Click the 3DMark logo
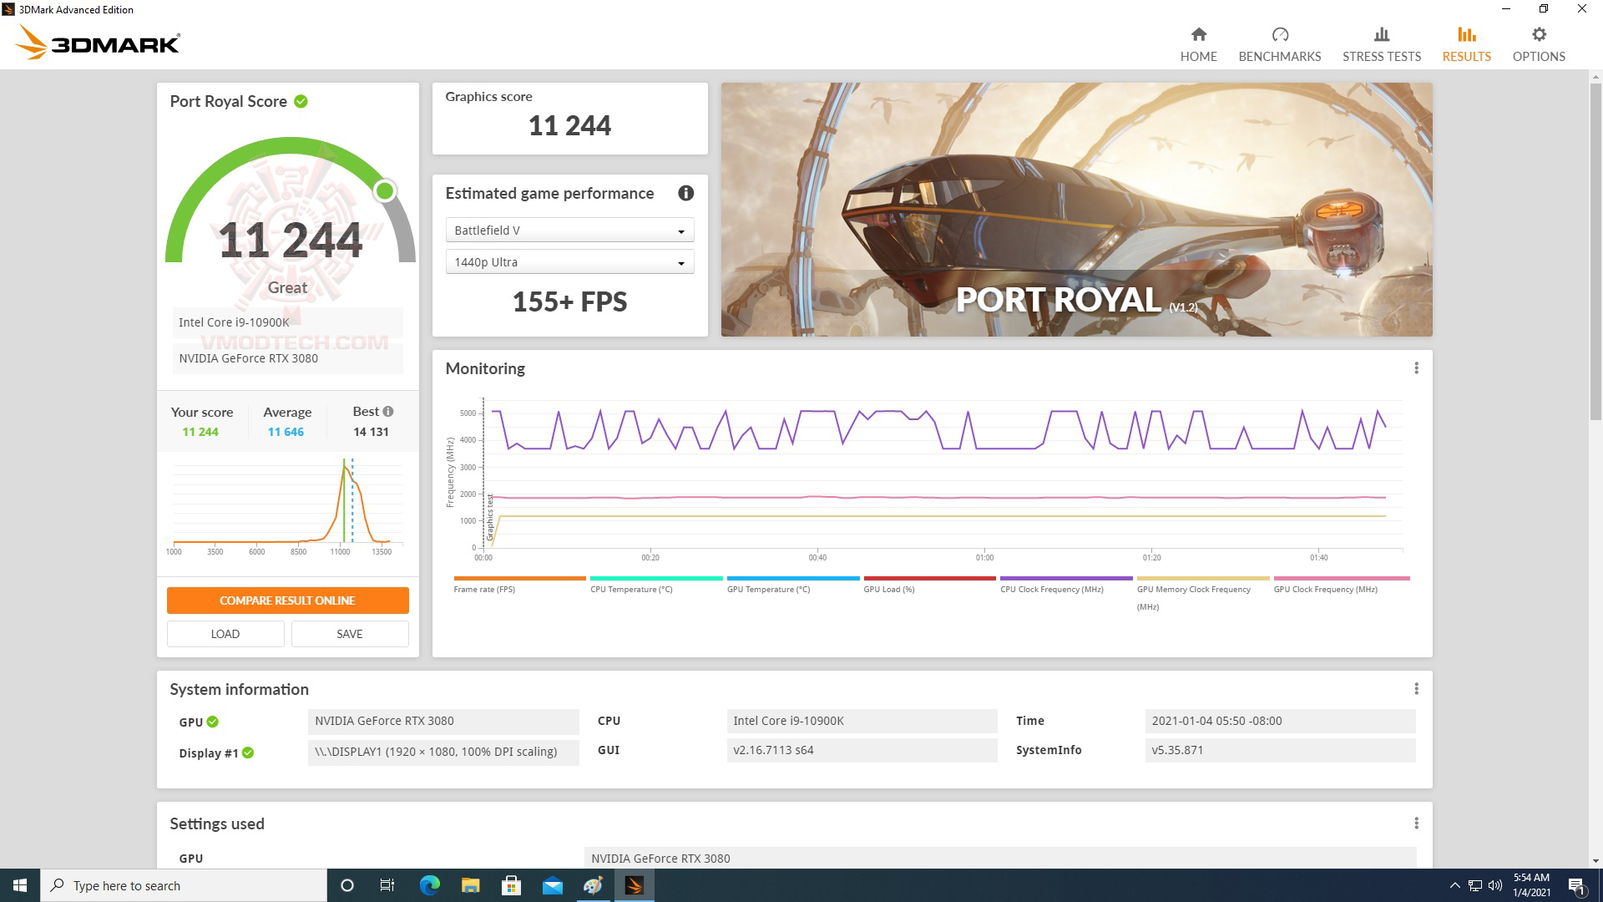1603x902 pixels. point(96,42)
